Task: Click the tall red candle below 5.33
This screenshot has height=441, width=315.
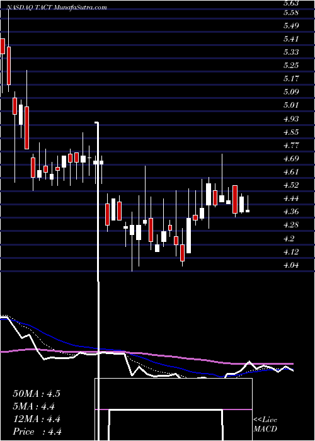Action: coord(9,66)
